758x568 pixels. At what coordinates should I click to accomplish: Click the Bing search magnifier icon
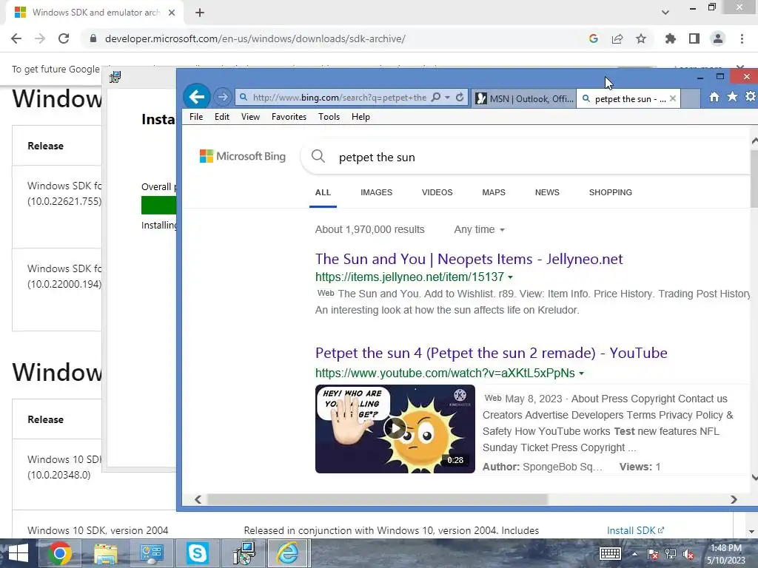coord(318,157)
